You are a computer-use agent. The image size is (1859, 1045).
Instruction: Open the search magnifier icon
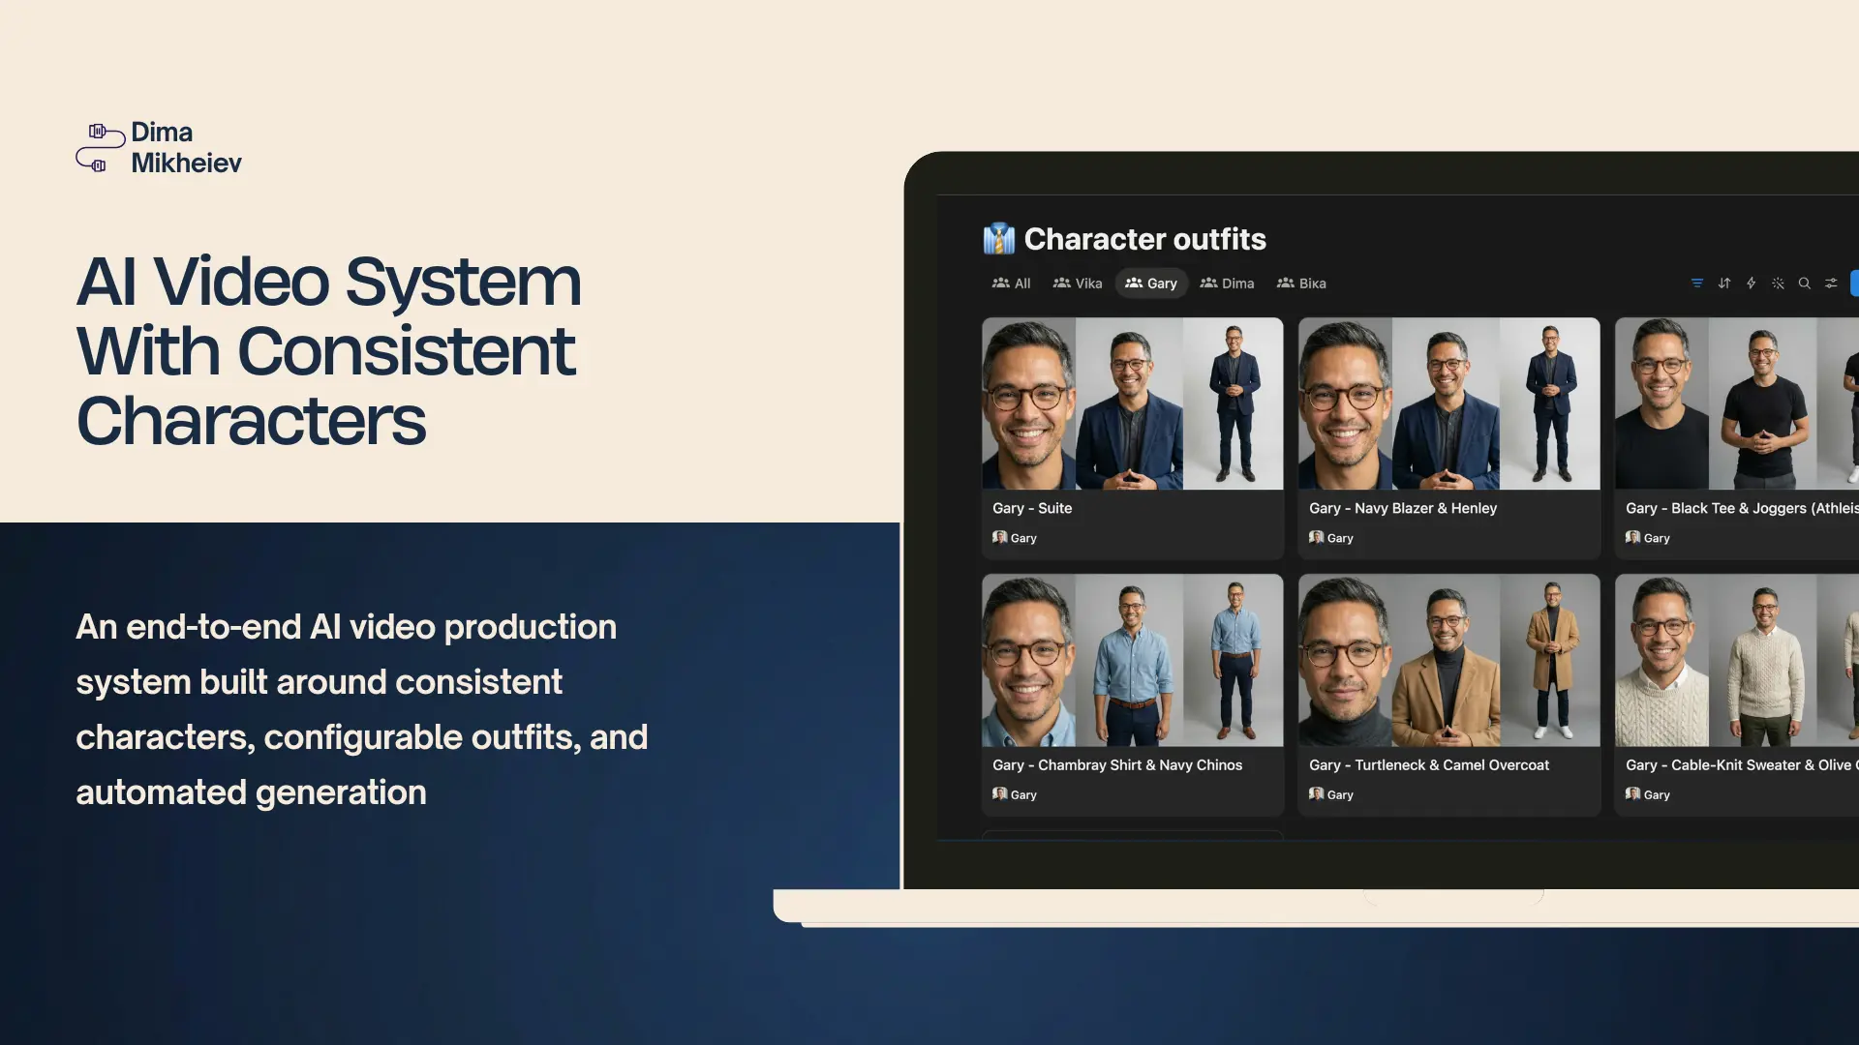(1805, 284)
